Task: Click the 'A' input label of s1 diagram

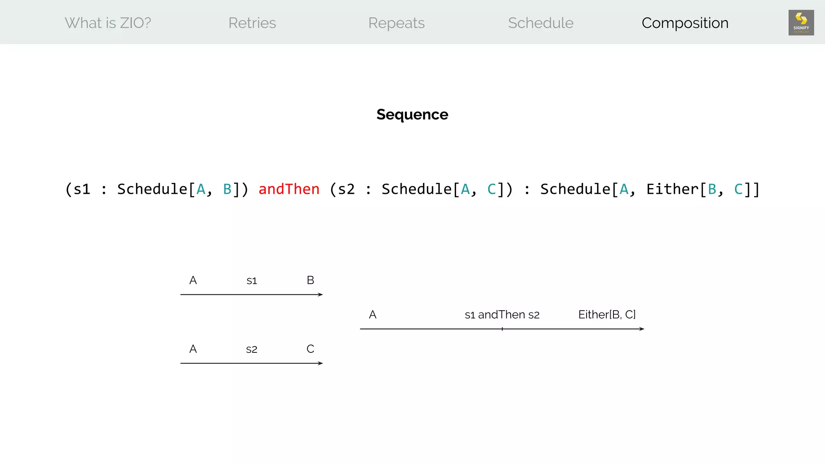Action: pos(193,280)
